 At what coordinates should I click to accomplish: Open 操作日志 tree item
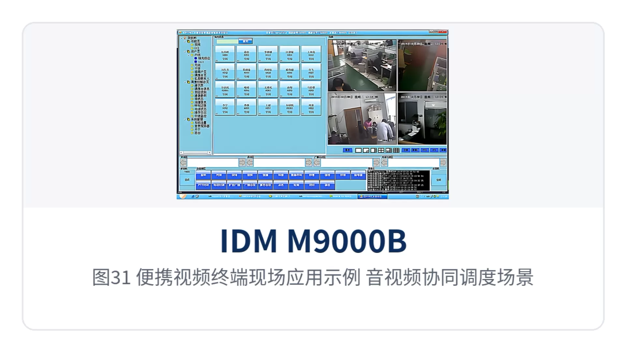tap(200, 112)
